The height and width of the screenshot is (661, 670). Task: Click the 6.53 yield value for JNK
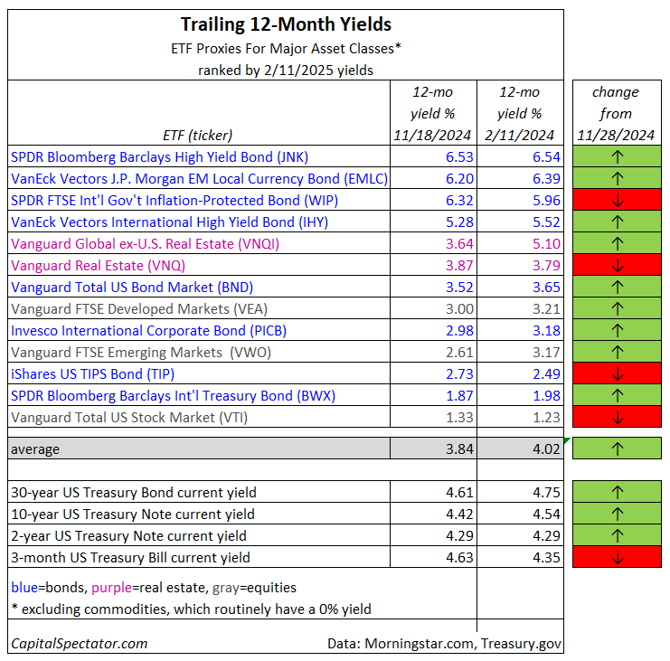459,156
